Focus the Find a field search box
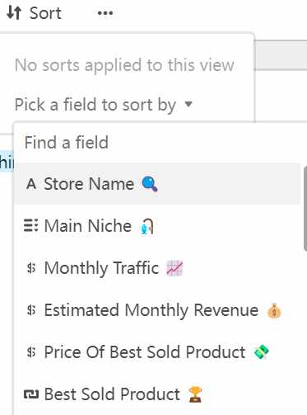Screen dimensions: 307x415 [x=157, y=143]
